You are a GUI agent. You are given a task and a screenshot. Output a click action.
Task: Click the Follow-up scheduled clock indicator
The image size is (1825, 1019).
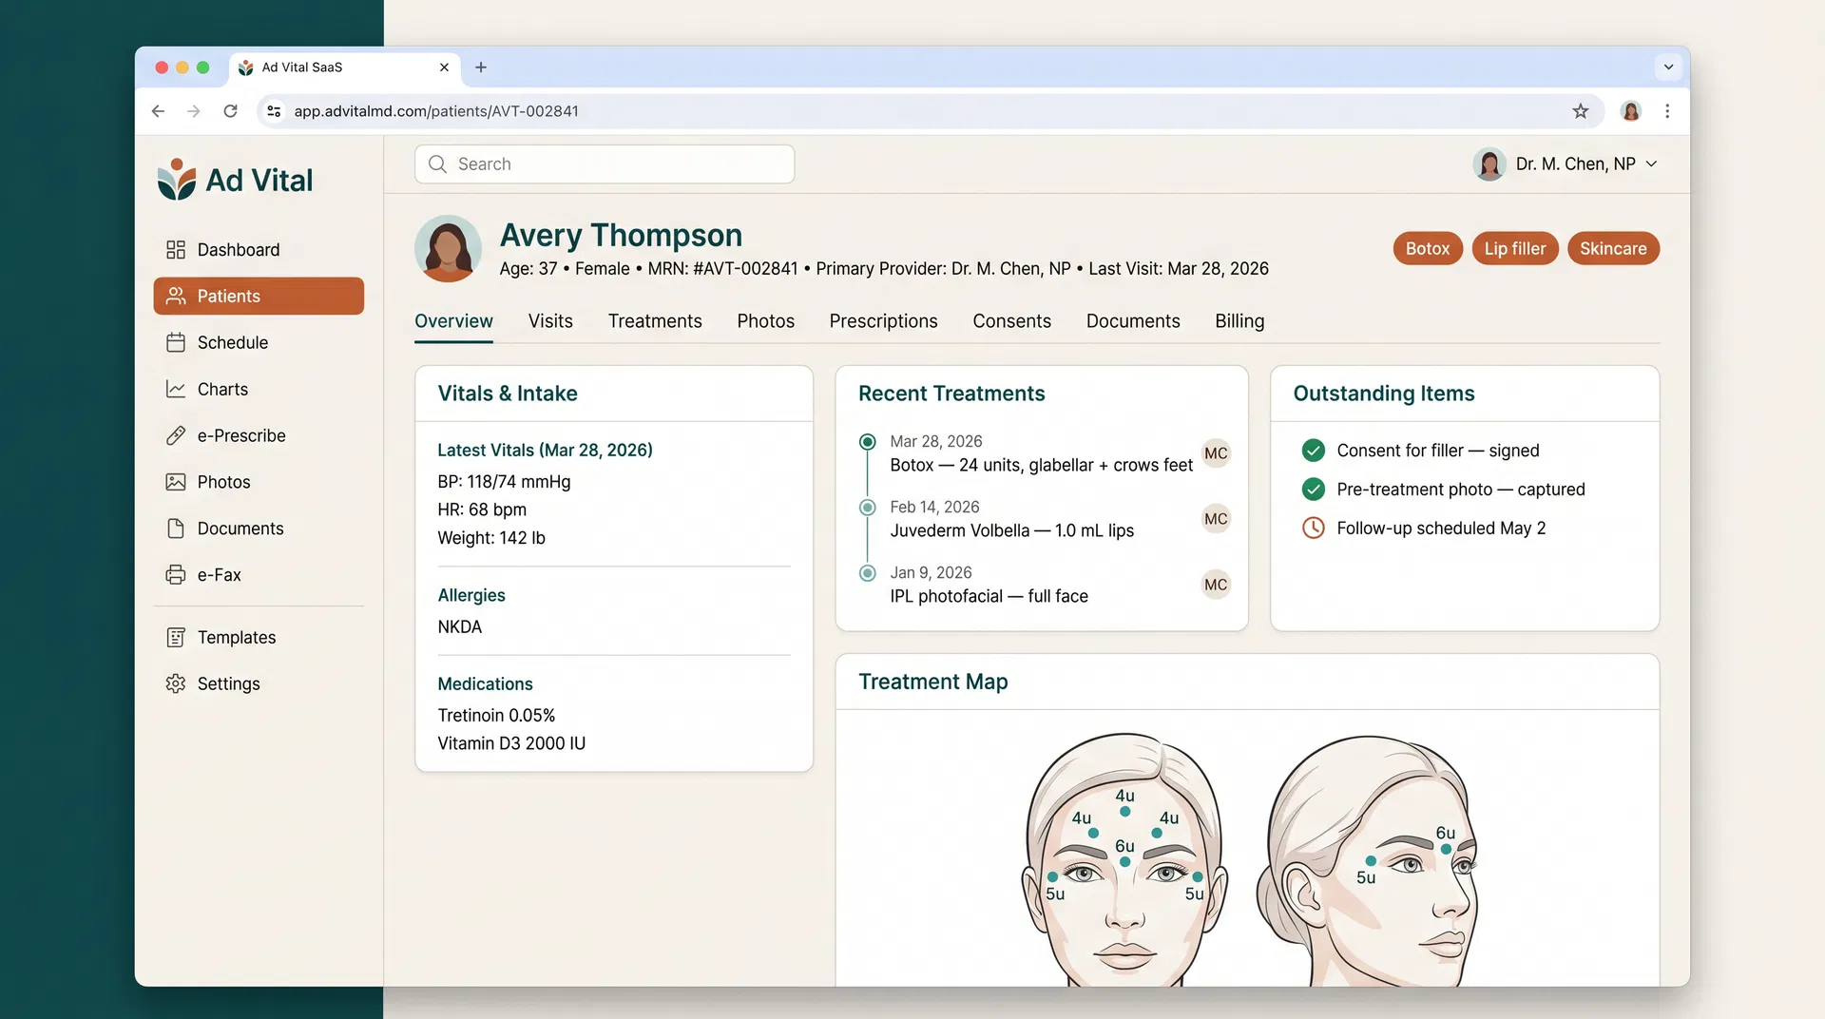(1314, 529)
